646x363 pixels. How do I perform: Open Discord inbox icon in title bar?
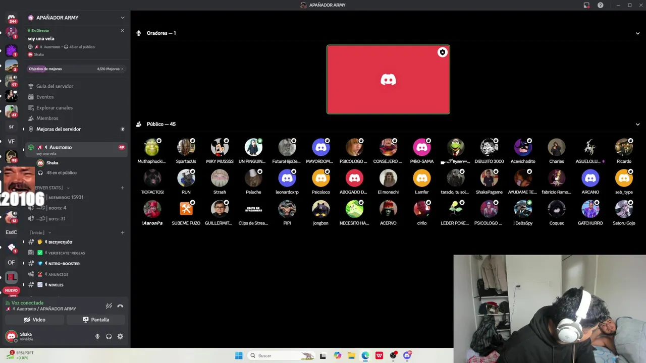pos(586,5)
